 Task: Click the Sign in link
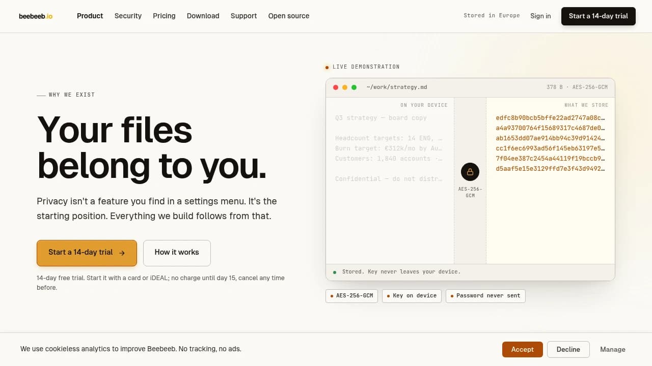(540, 16)
